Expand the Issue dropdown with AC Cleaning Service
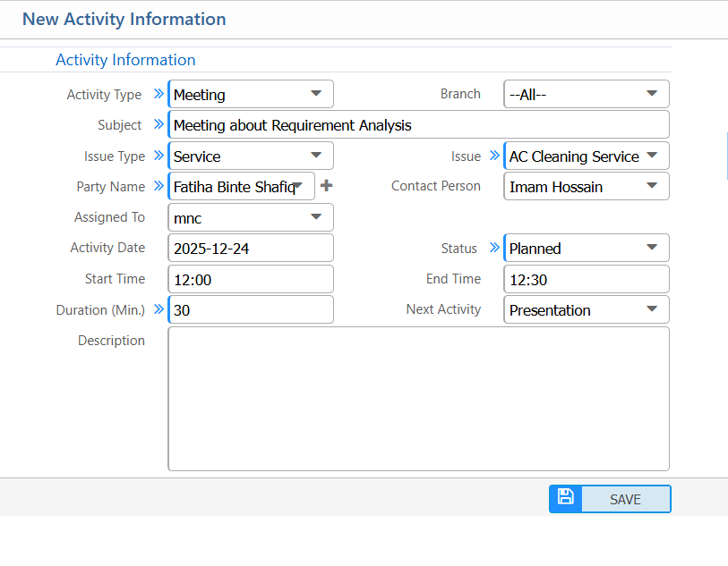 coord(587,156)
